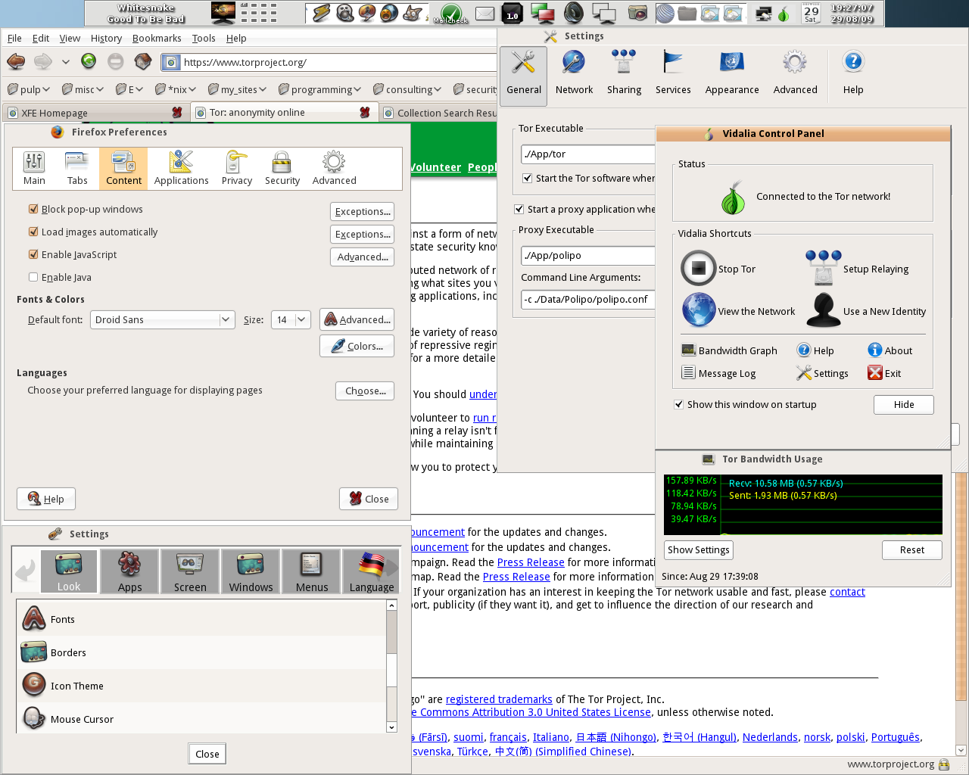Click Tor Executable path field

tap(588, 154)
